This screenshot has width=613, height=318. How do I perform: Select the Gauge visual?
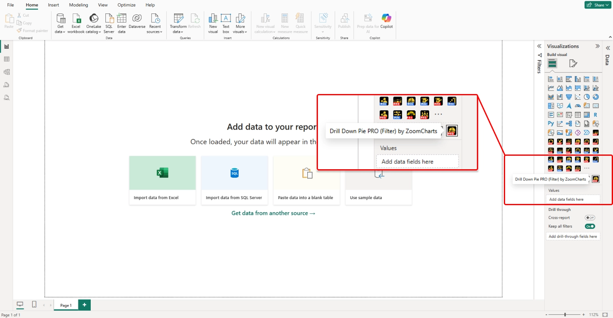[578, 106]
